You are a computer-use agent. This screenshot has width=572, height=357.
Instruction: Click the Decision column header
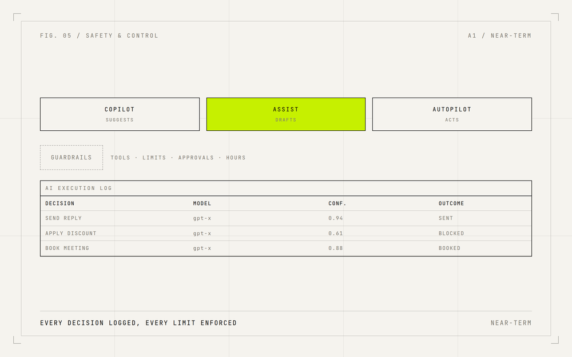pyautogui.click(x=60, y=203)
